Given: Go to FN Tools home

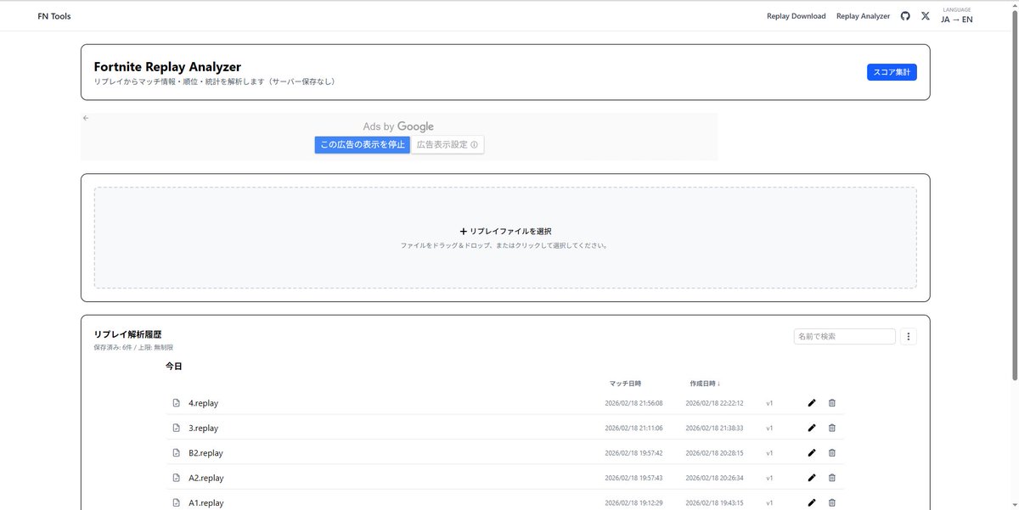Looking at the screenshot, I should click(54, 16).
